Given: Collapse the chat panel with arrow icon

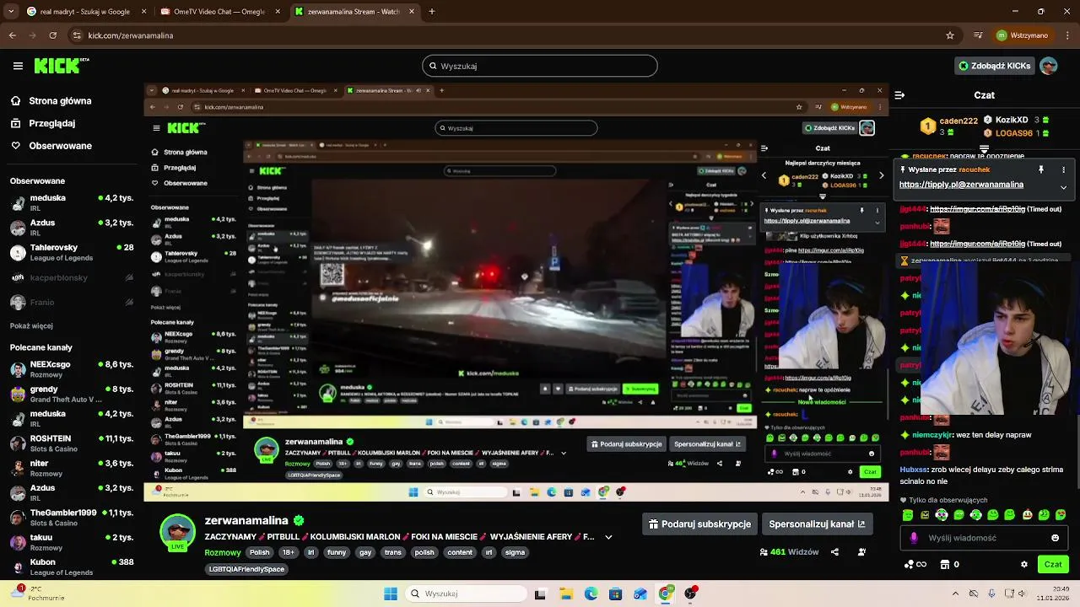Looking at the screenshot, I should coord(899,95).
